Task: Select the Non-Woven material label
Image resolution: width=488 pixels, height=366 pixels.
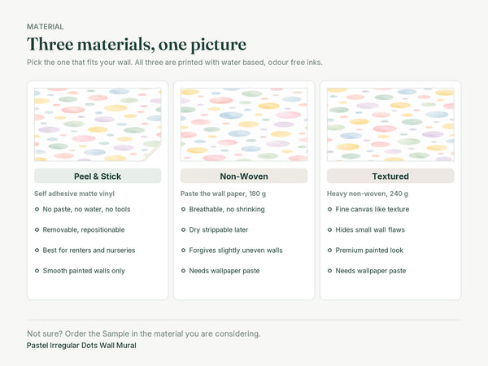Action: pos(244,176)
